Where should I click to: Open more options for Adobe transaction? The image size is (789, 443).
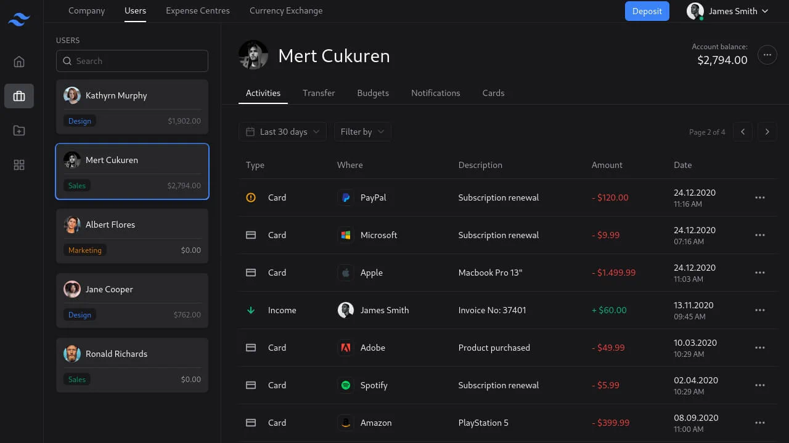pos(760,348)
